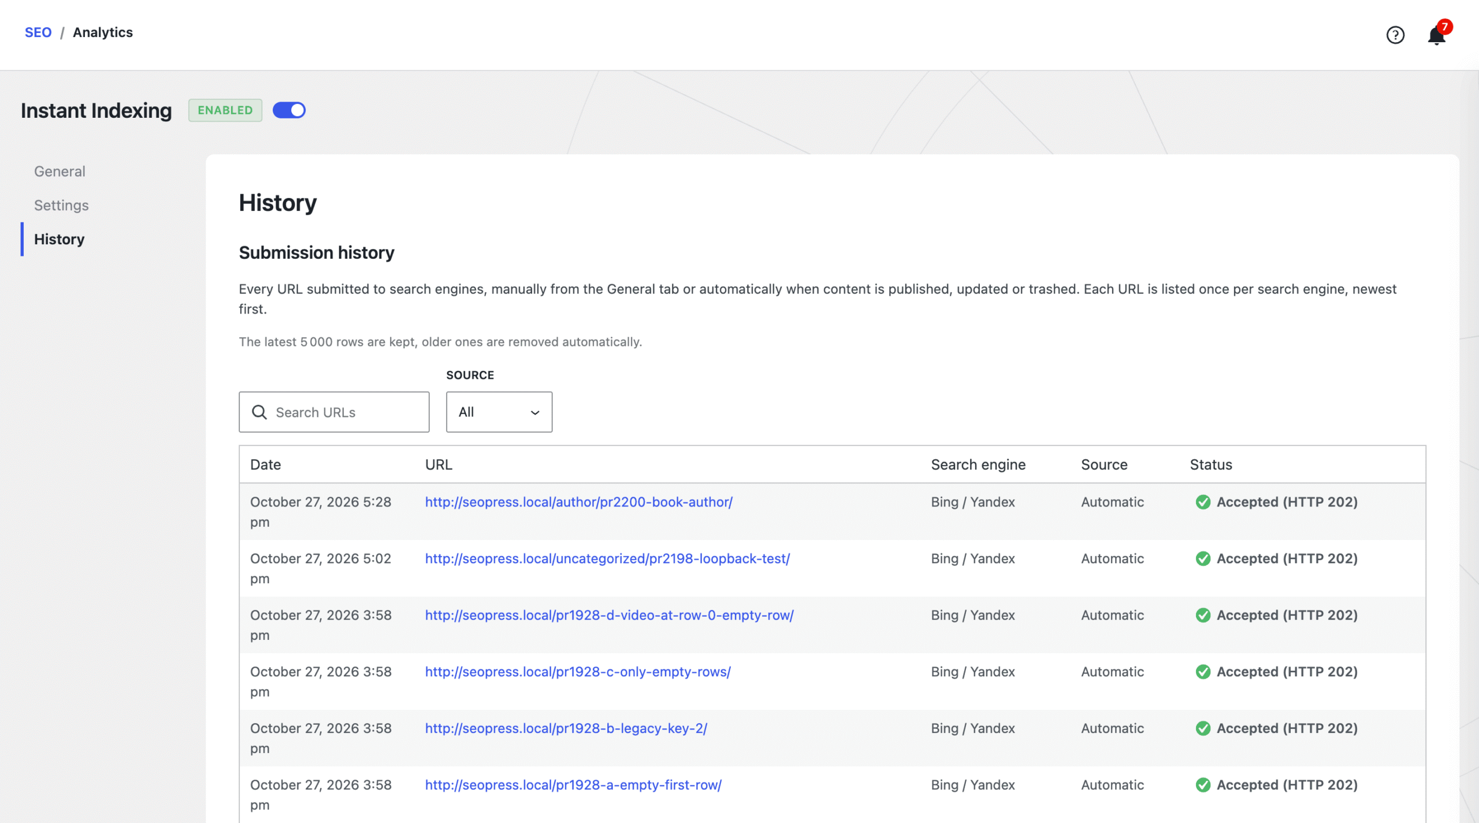The width and height of the screenshot is (1479, 823).
Task: Click the ENABLED status badge
Action: [225, 110]
